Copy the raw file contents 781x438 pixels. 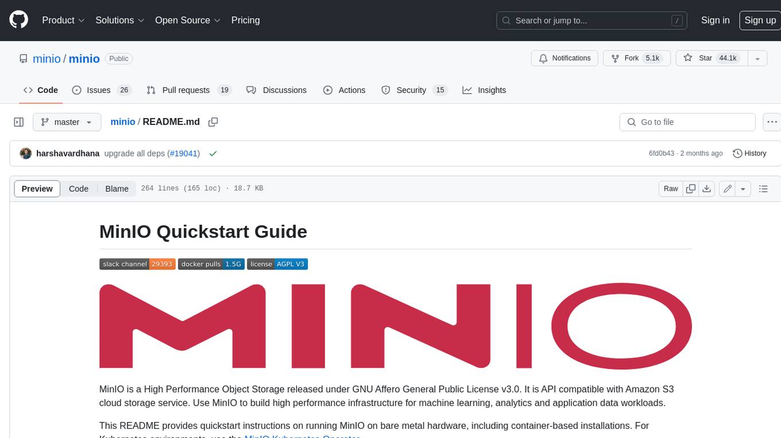pyautogui.click(x=691, y=189)
